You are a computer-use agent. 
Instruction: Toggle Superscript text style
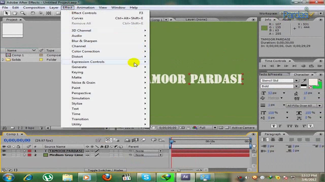304,126
